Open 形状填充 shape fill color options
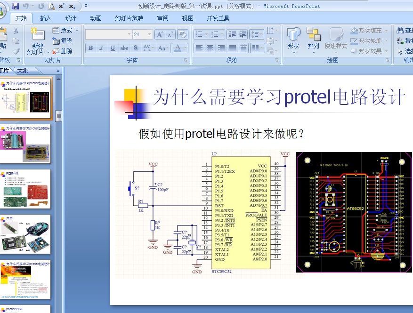The width and height of the screenshot is (413, 313). coord(369,31)
